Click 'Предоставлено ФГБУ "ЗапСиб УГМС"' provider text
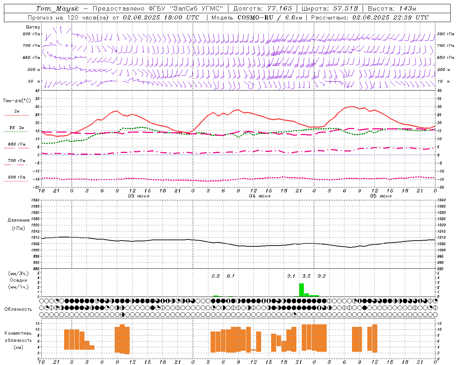The height and width of the screenshot is (365, 456). (158, 9)
